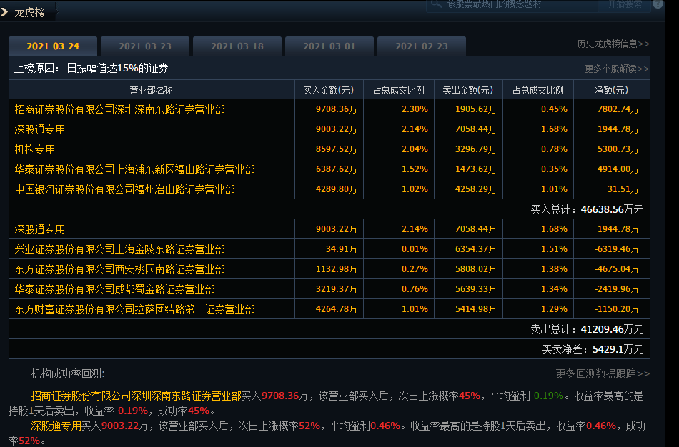Viewport: 679px width, 447px height.
Task: Switch to the 2021-03-23 tab
Action: [145, 46]
